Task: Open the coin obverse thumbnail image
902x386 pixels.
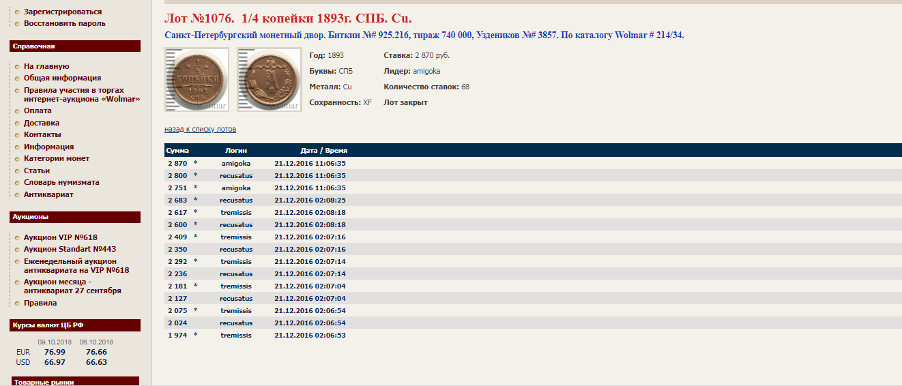Action: tap(197, 79)
